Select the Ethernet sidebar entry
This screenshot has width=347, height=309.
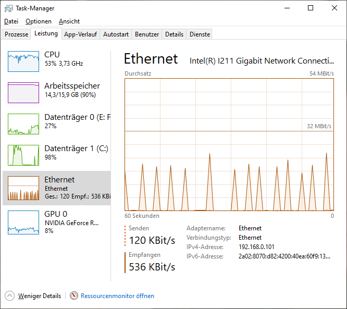(56, 188)
